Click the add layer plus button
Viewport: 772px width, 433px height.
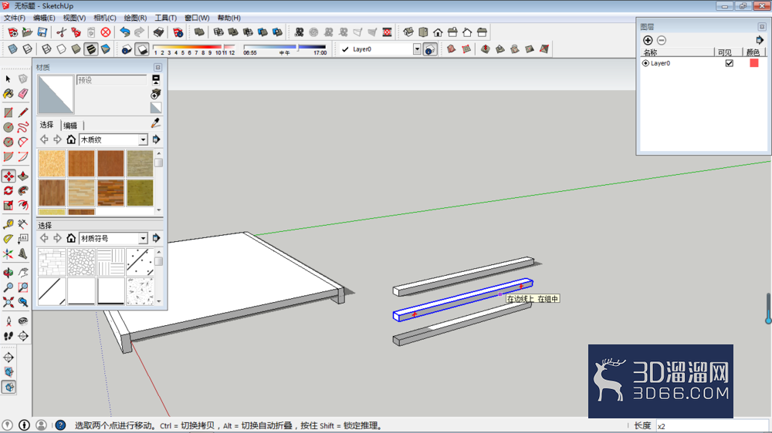[x=648, y=40]
